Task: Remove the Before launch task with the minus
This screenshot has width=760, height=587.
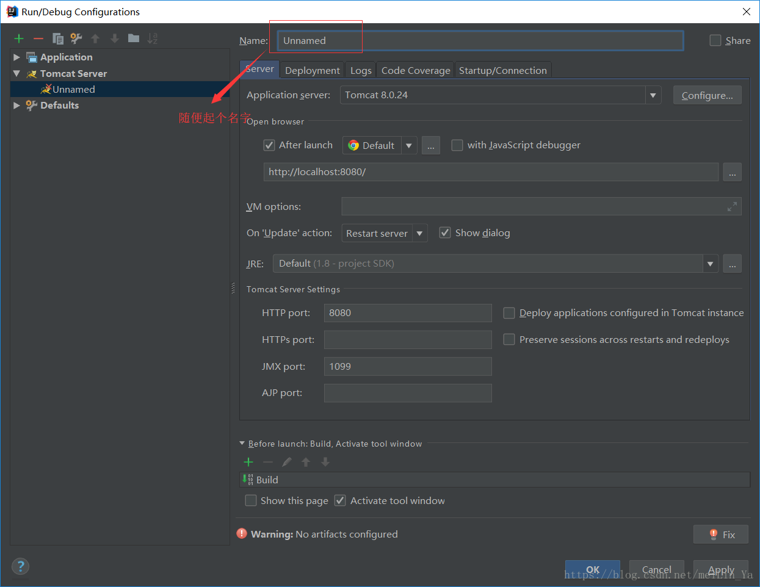Action: tap(267, 462)
